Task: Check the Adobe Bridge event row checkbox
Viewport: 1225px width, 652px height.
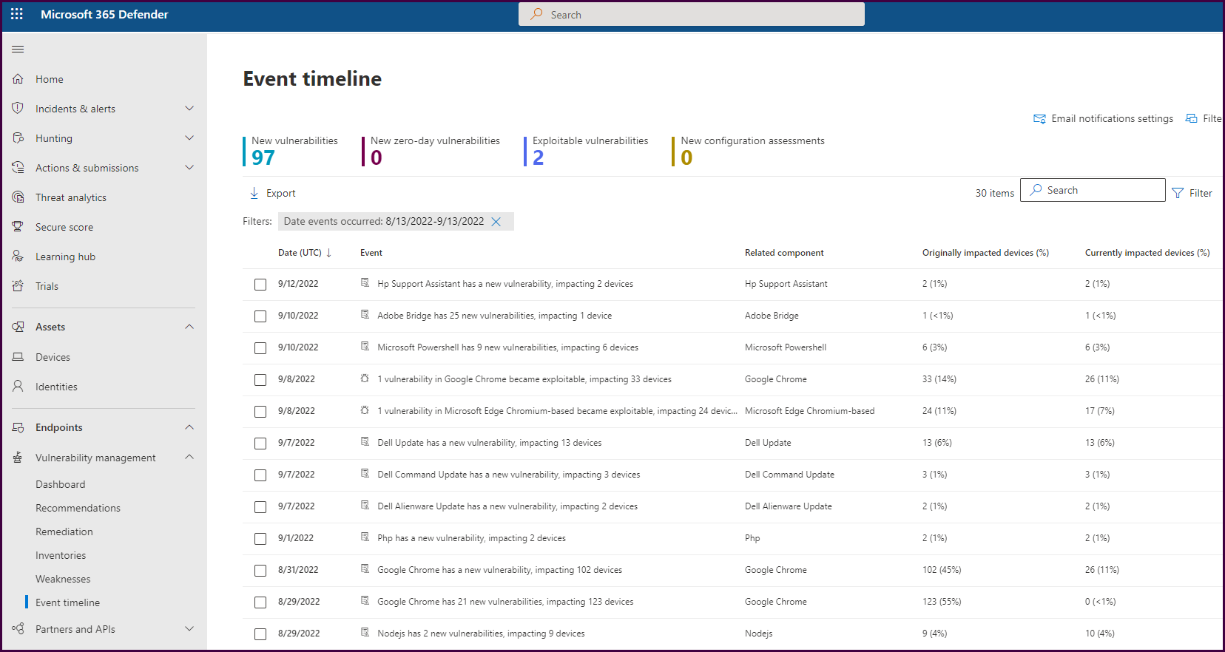Action: [260, 316]
